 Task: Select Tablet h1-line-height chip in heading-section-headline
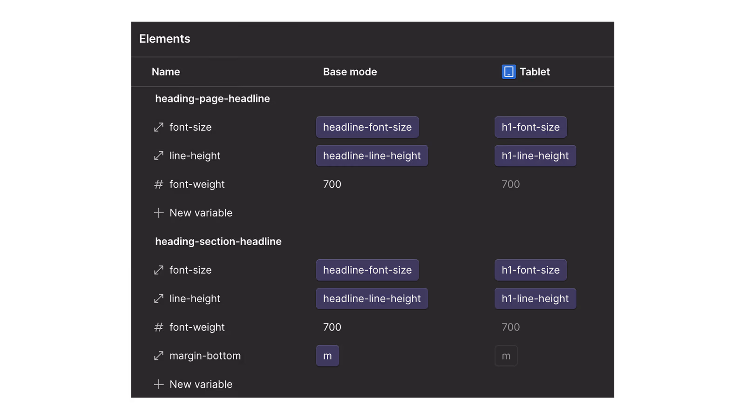click(x=535, y=298)
